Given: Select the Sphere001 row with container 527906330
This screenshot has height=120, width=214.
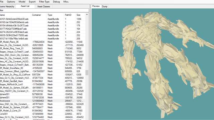Looking at the screenshot, I should pos(42,94).
